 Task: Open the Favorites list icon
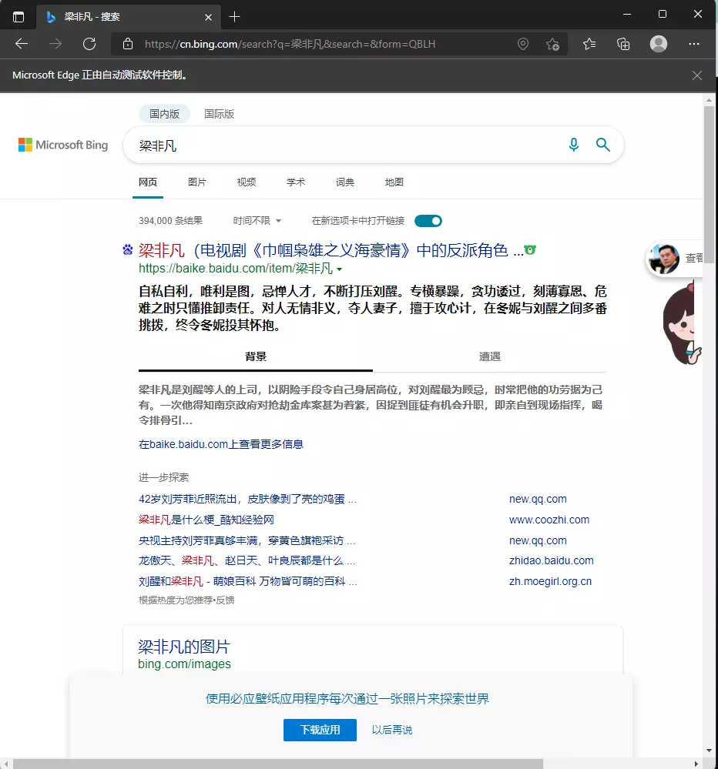589,44
